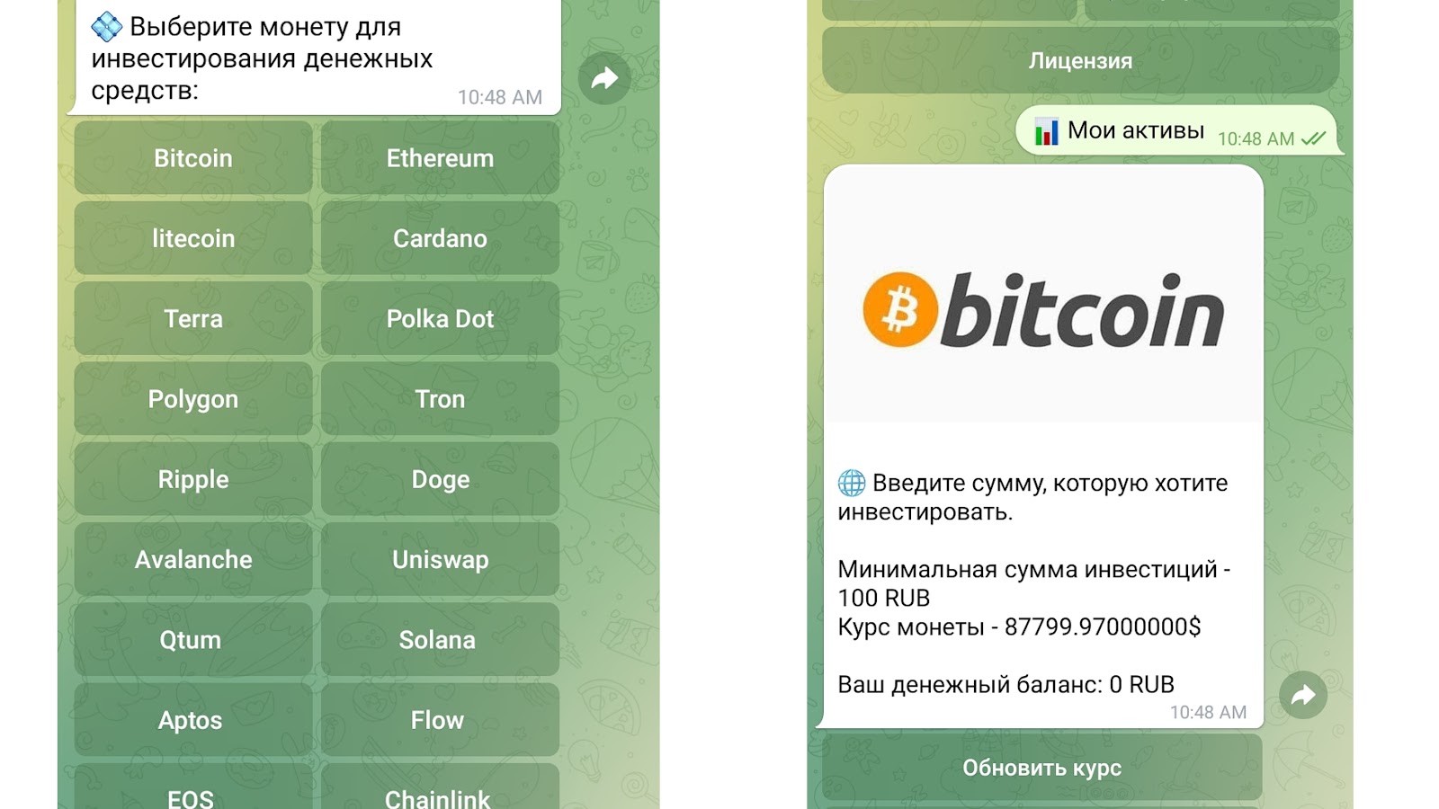
Task: Choose the Polka Dot option
Action: (x=440, y=318)
